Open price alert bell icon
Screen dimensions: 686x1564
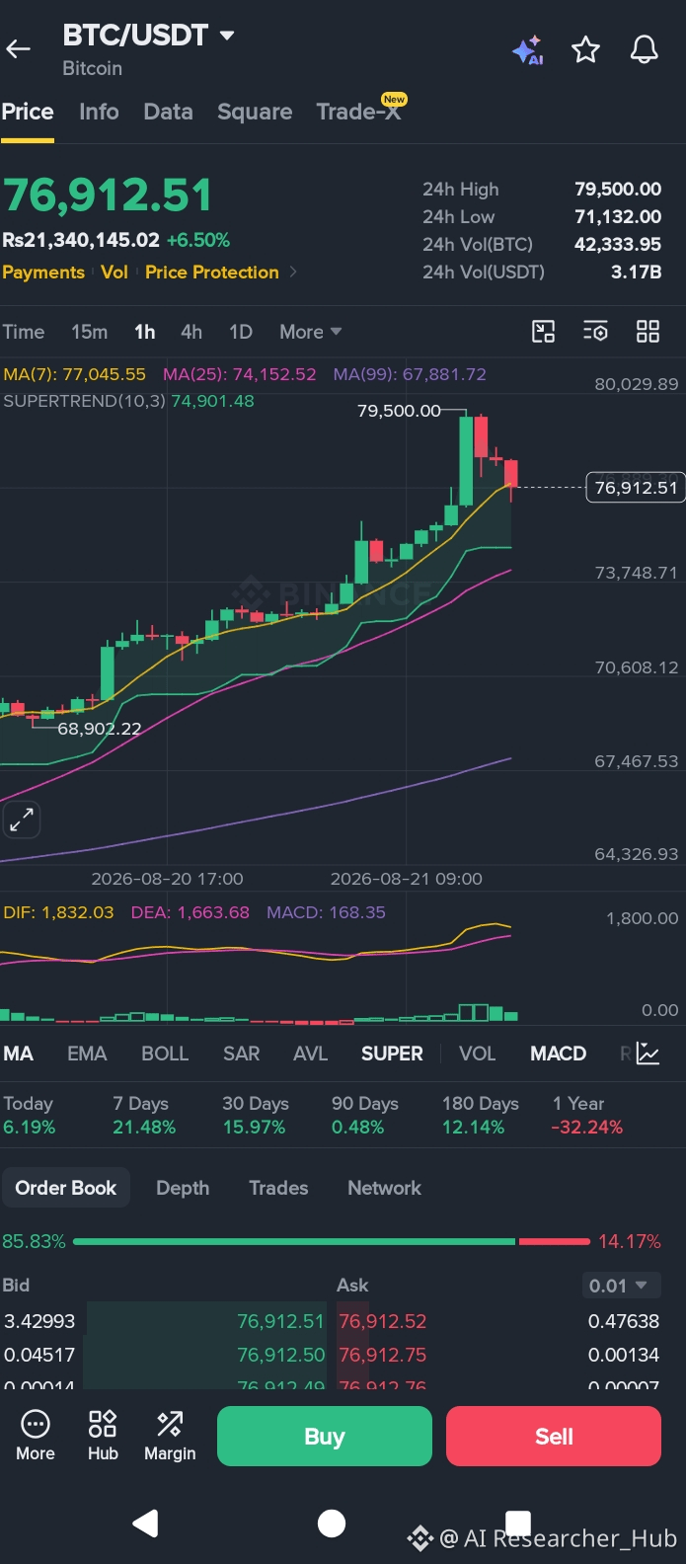click(x=645, y=49)
